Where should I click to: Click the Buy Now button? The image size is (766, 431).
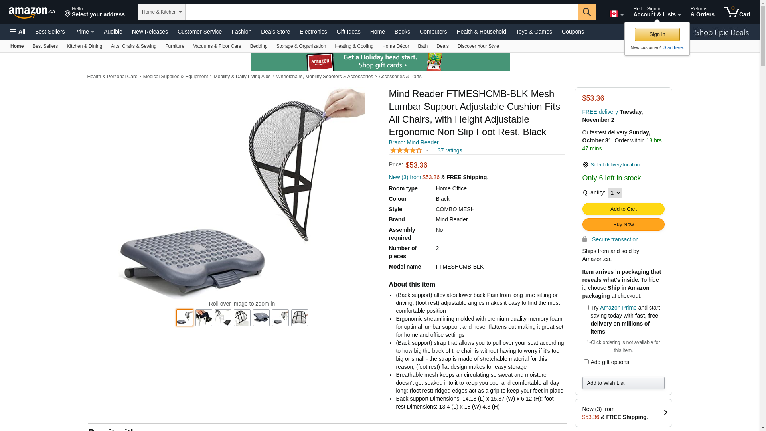pos(623,225)
